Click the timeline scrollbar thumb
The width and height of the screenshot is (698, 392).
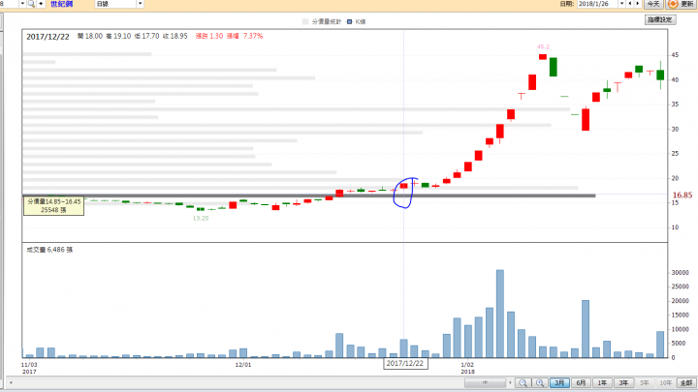(x=485, y=382)
